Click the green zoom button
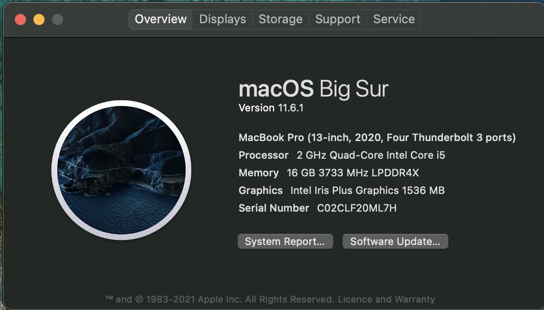 tap(57, 20)
